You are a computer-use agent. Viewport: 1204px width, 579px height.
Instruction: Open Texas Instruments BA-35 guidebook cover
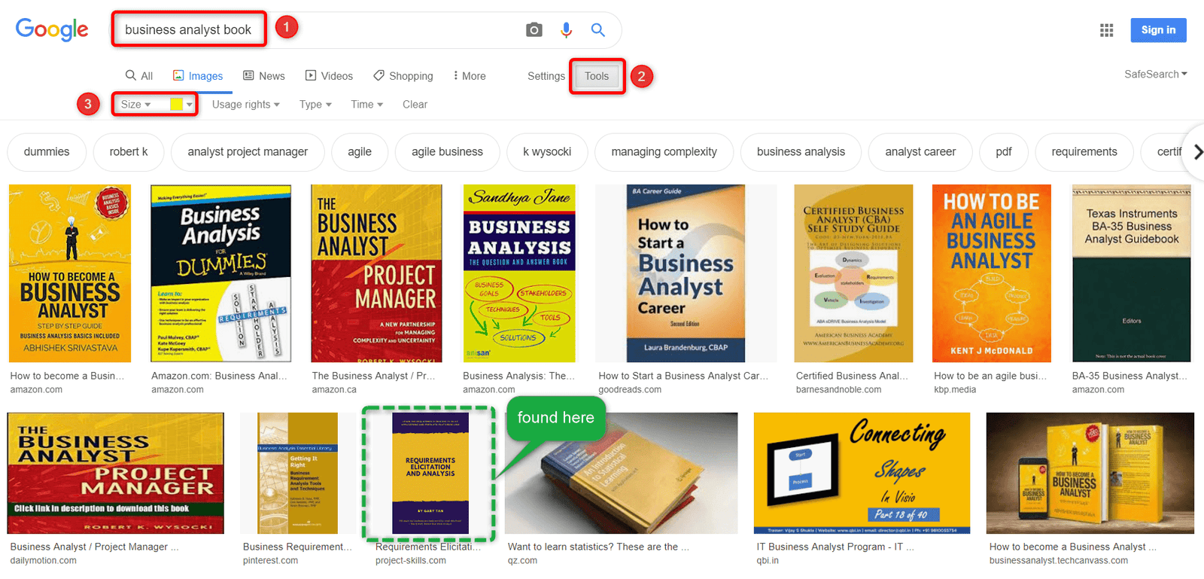(x=1132, y=273)
